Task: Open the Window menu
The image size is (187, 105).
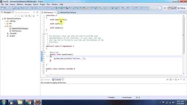Action: 55,4
